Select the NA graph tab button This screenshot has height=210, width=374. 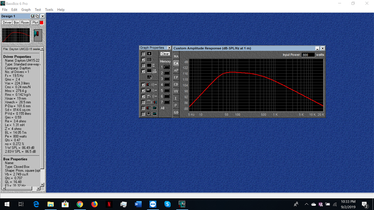pos(176,56)
